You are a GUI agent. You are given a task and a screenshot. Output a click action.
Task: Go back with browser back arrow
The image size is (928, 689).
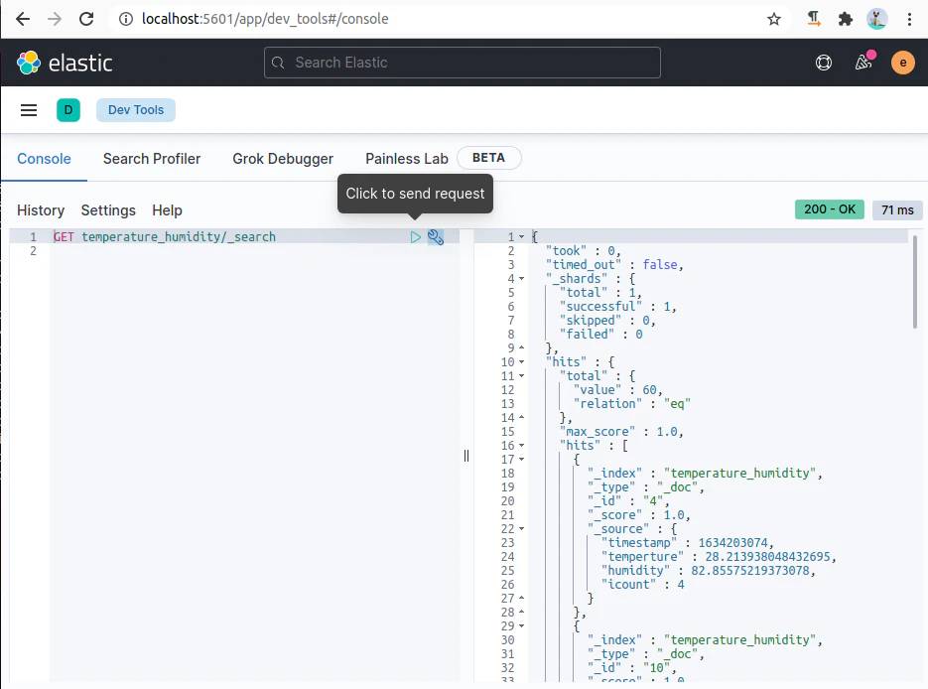coord(23,19)
